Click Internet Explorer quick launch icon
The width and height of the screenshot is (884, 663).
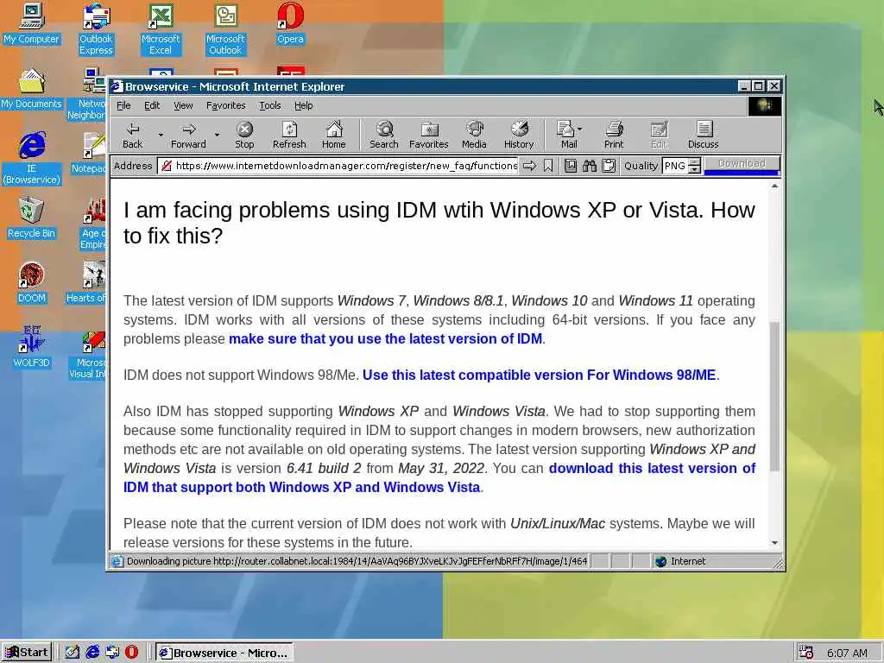(92, 653)
